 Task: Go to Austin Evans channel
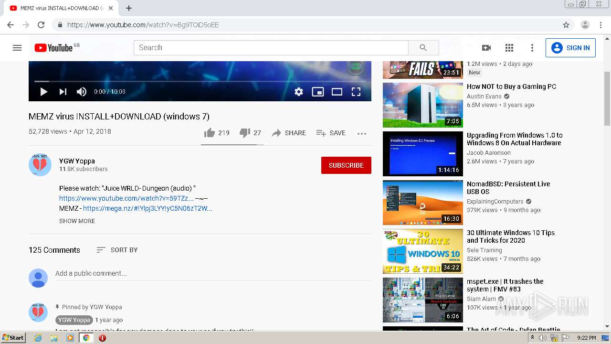click(484, 96)
